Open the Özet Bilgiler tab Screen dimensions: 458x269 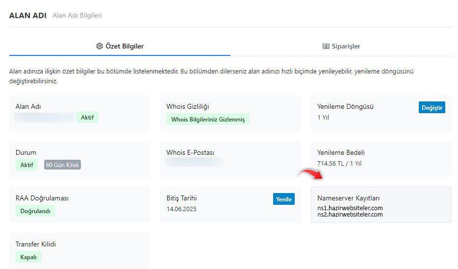120,46
